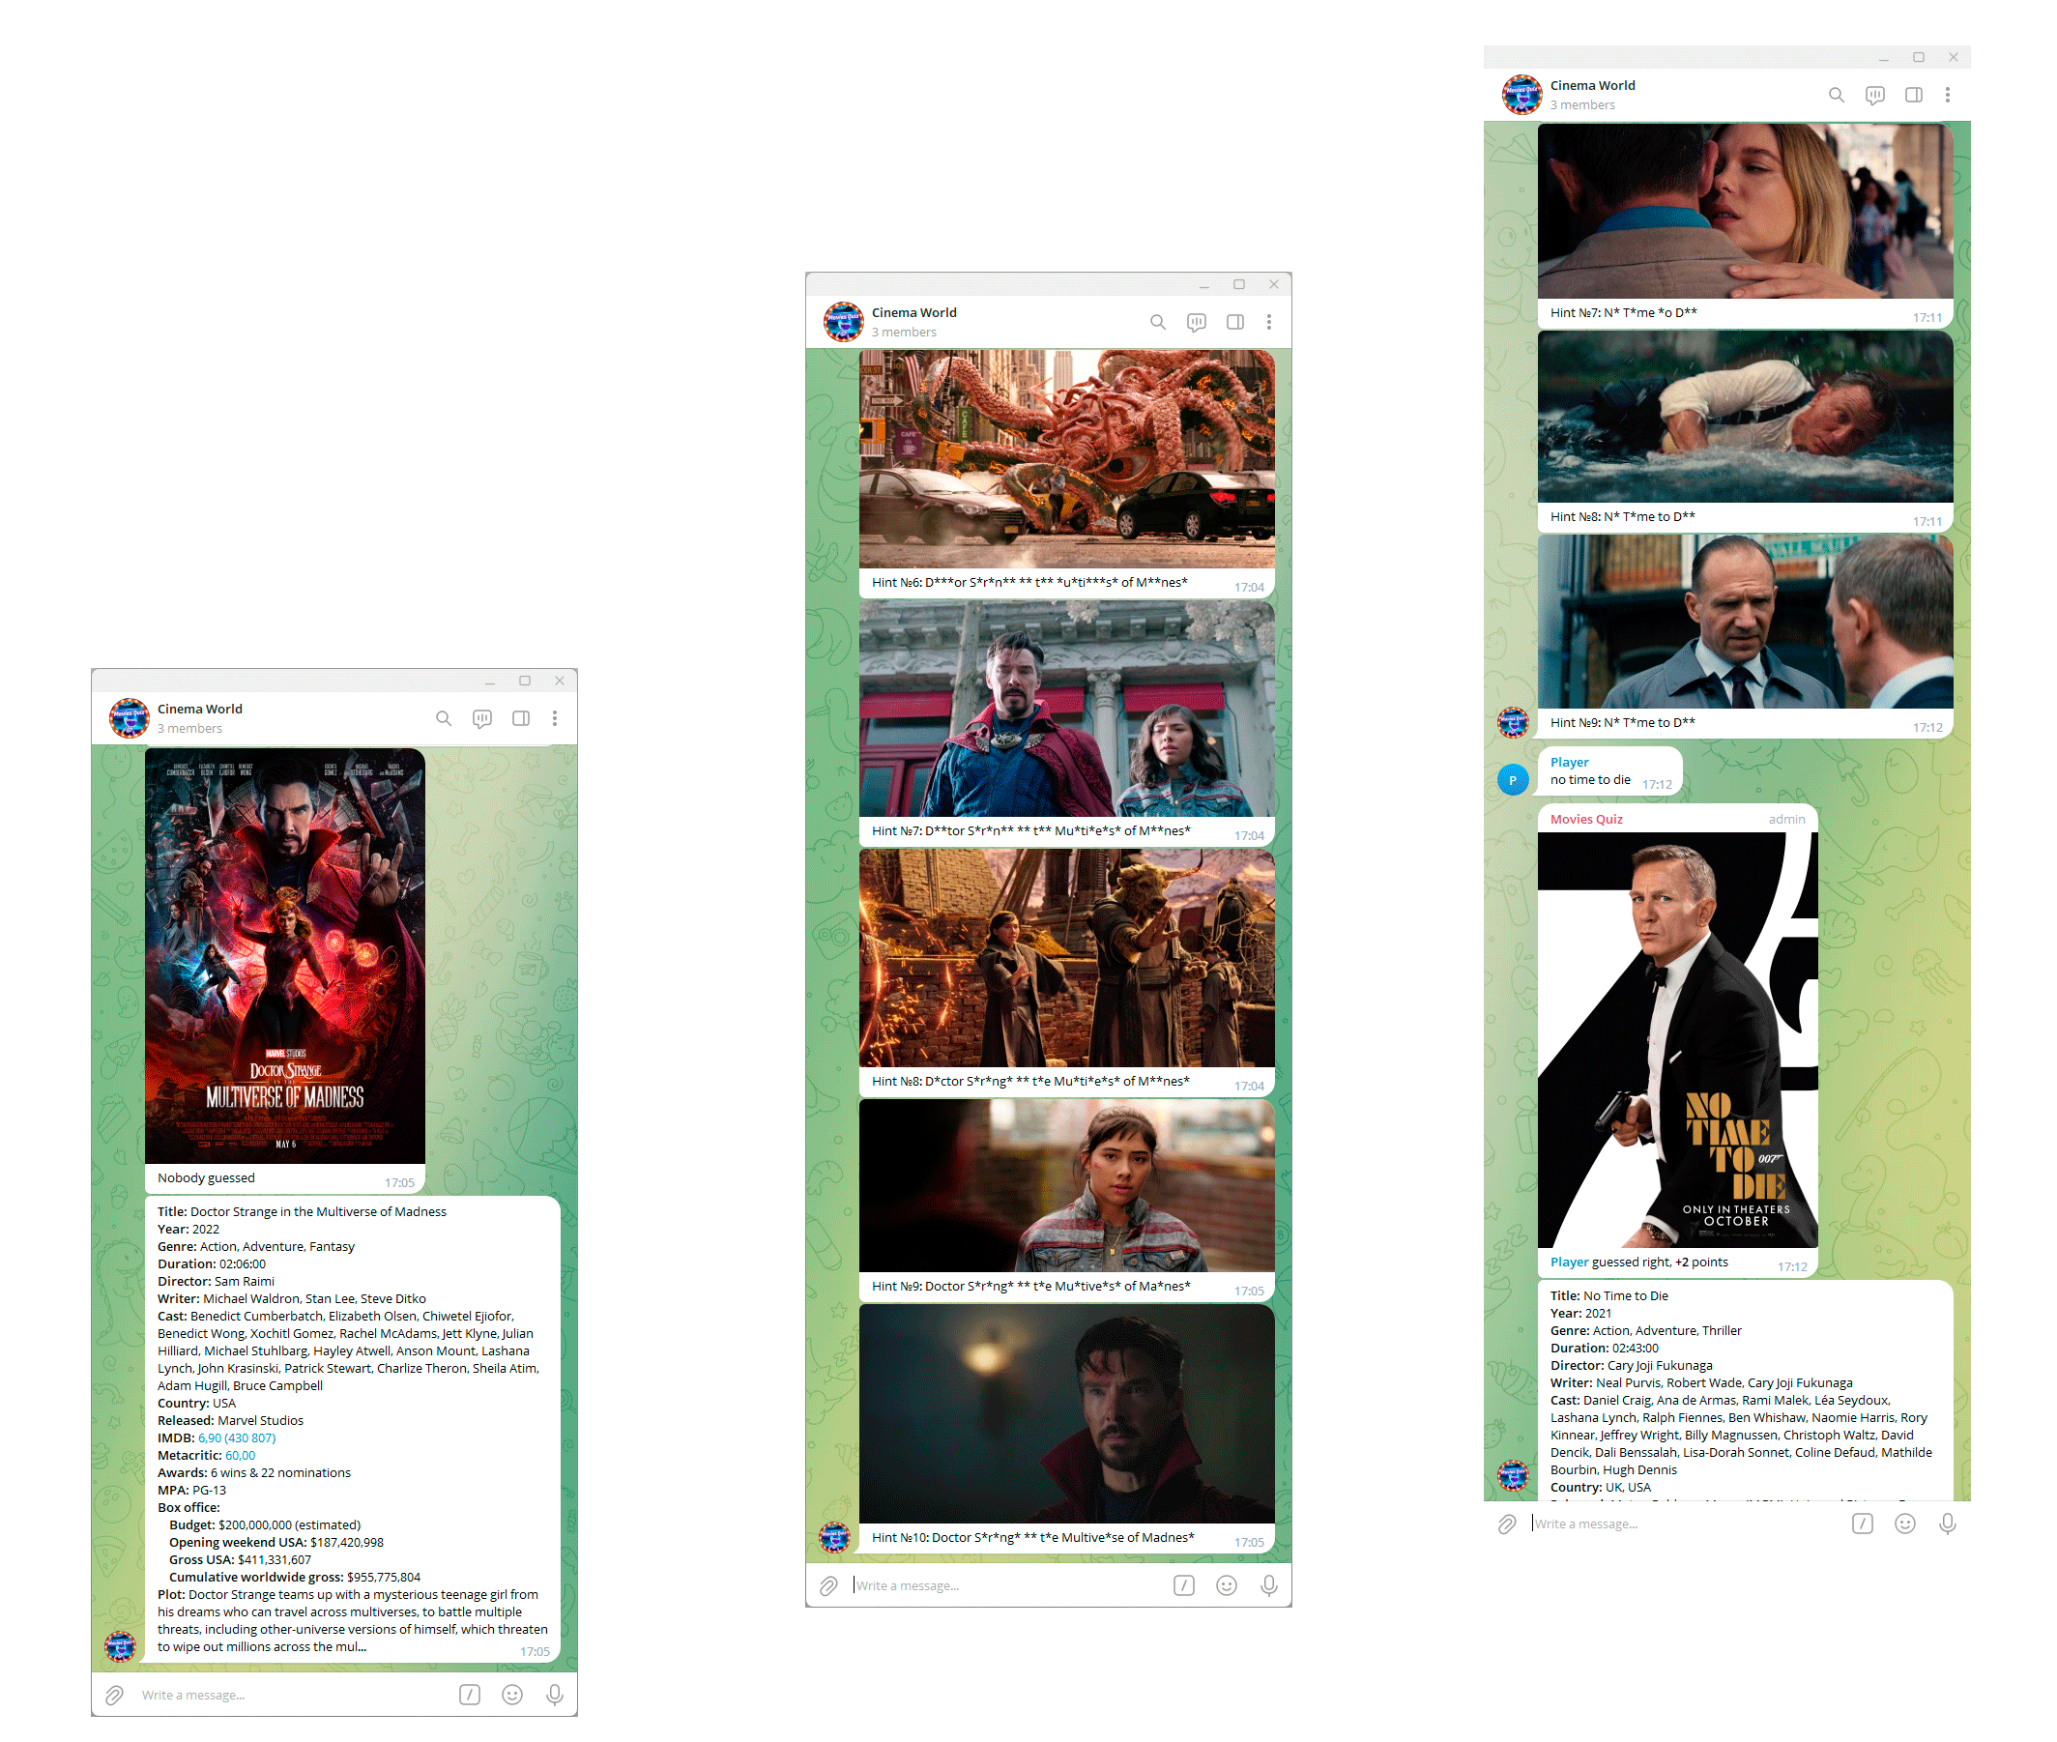Open the video chat icon in the left window
Screen dimensions: 2057x1742
pyautogui.click(x=482, y=719)
